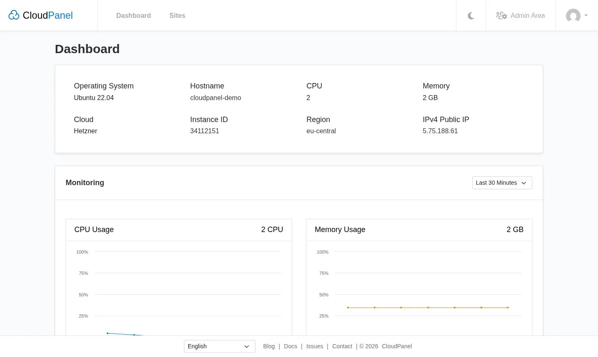Click the eu-central region value
Viewport: 598px width, 357px height.
coord(321,131)
